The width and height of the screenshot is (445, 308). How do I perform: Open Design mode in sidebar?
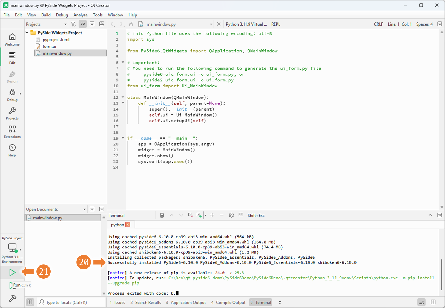tap(12, 77)
